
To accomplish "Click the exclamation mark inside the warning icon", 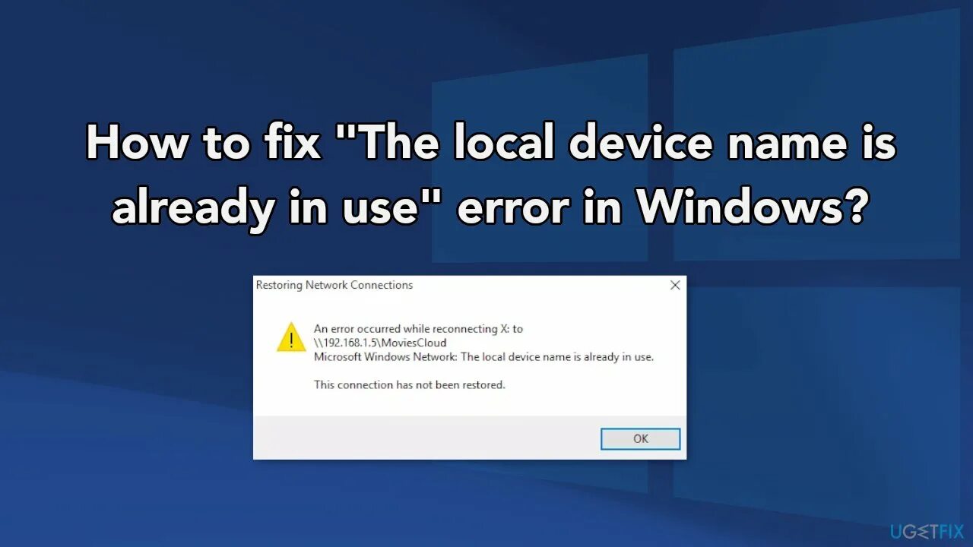I will click(290, 340).
